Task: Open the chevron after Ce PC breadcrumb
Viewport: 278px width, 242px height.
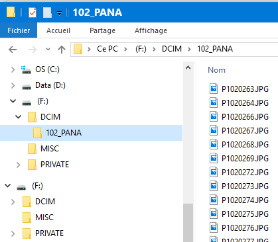Action: tap(125, 49)
